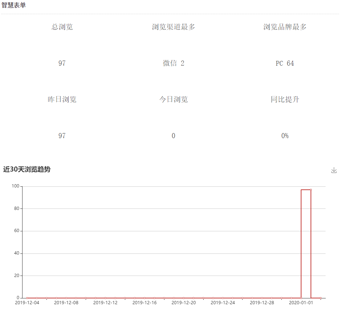Image resolution: width=342 pixels, height=314 pixels.
Task: Select the 2019-12-16 x-axis date label
Action: [x=144, y=303]
